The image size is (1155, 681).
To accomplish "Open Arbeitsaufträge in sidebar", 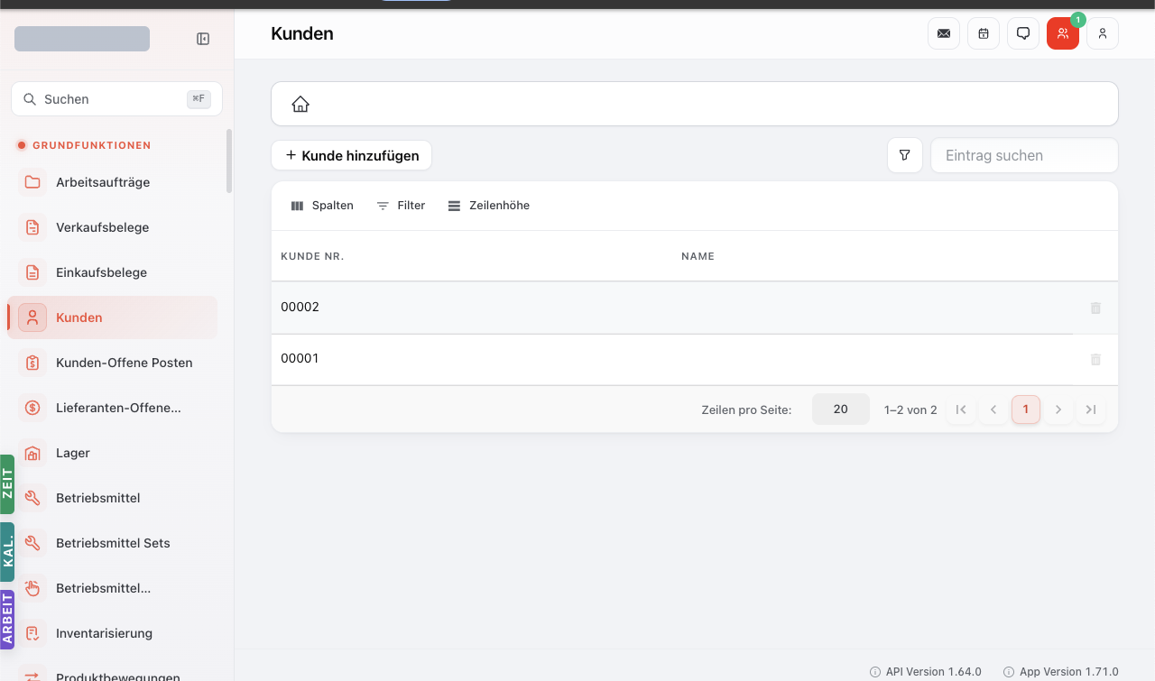I will click(x=113, y=182).
